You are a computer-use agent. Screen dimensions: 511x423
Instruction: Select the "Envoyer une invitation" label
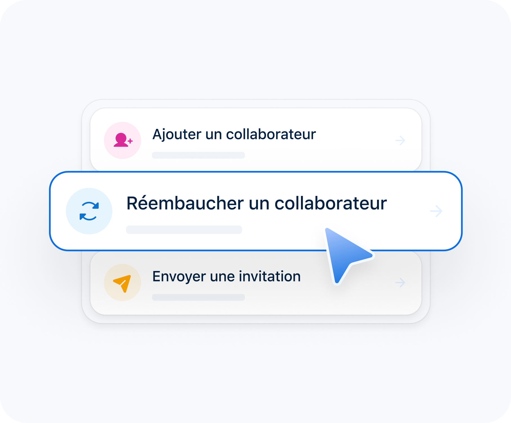[x=226, y=276]
